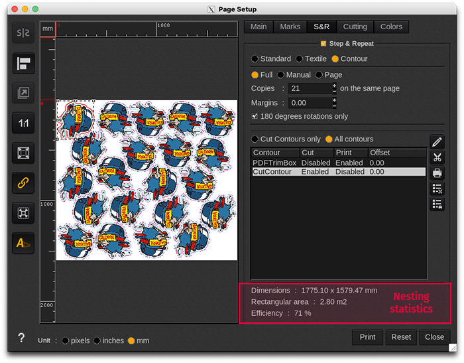464x363 pixels.
Task: Select the PDFTrimBox contour row
Action: 339,163
